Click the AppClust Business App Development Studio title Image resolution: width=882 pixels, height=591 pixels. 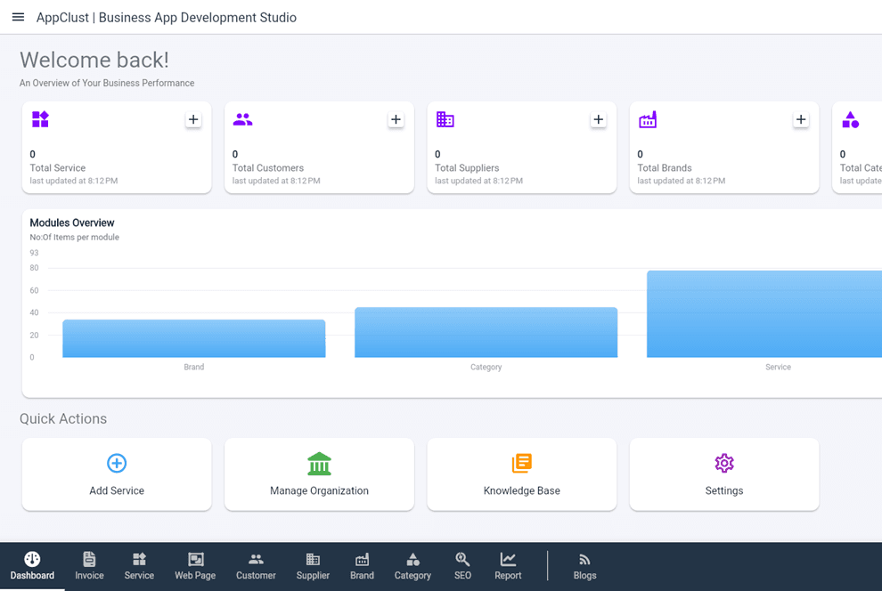coord(167,18)
